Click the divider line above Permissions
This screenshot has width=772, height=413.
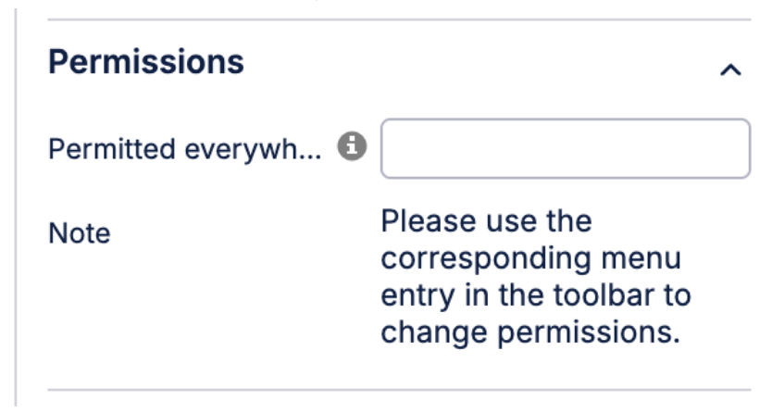point(398,20)
